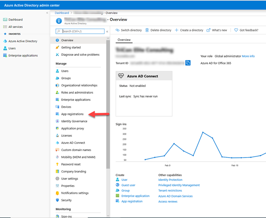The image size is (266, 218).
Task: Collapse the directory menu blade chevron
Action: [107, 32]
